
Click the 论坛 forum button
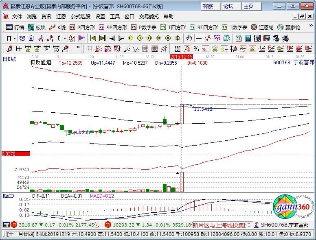point(231,6)
